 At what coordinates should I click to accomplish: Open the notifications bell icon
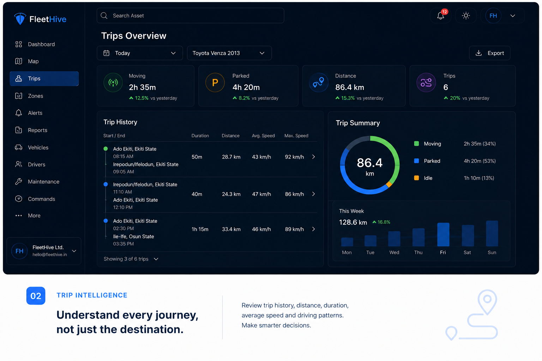pos(440,16)
